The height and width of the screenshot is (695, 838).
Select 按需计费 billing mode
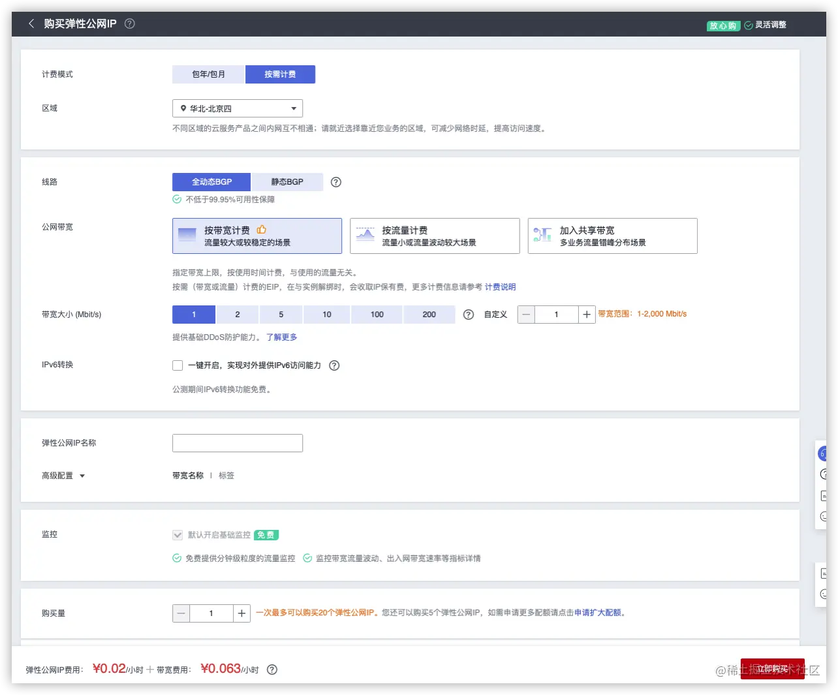(x=280, y=74)
